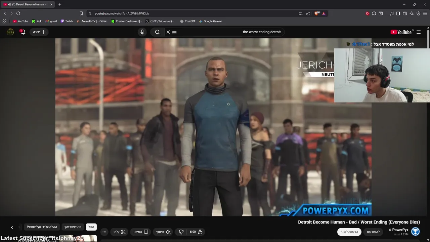
Task: Select the 'Detroit Become Human' browser tab
Action: 28,4
